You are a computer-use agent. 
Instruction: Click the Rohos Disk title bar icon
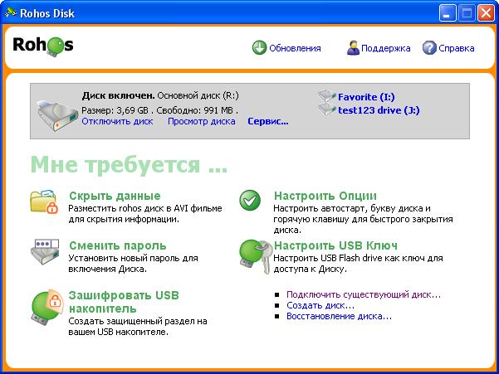[10, 12]
